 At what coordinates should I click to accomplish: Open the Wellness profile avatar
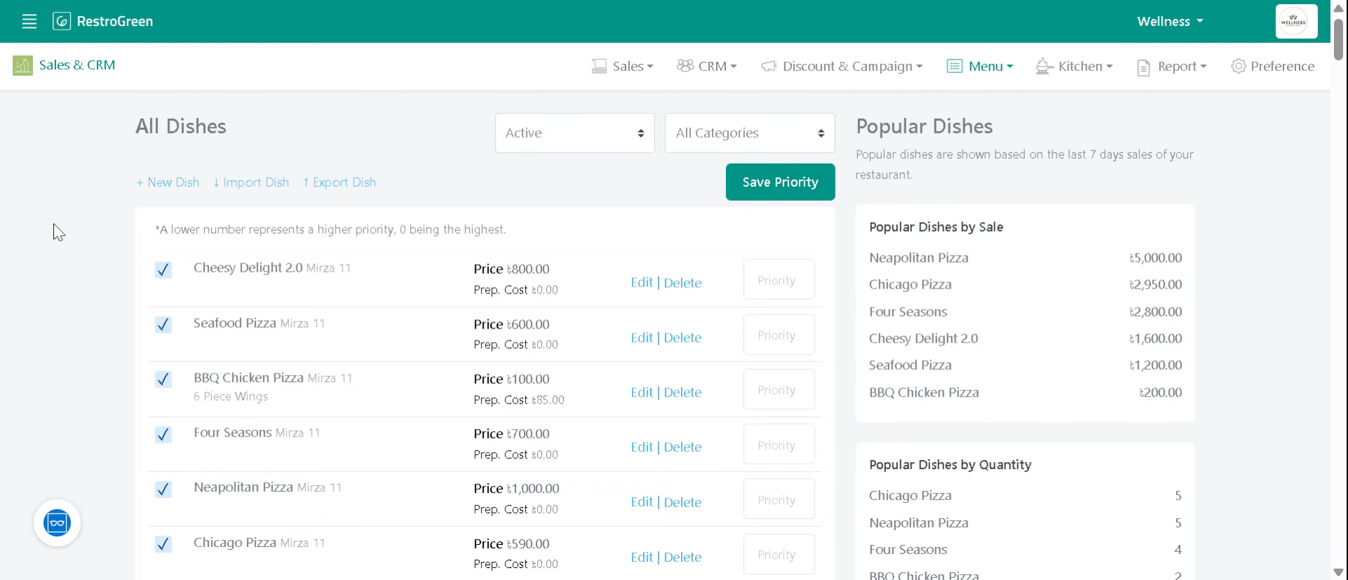1296,21
